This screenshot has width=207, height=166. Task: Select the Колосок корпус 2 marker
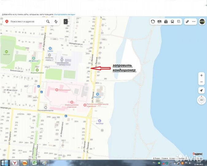[x=49, y=55]
